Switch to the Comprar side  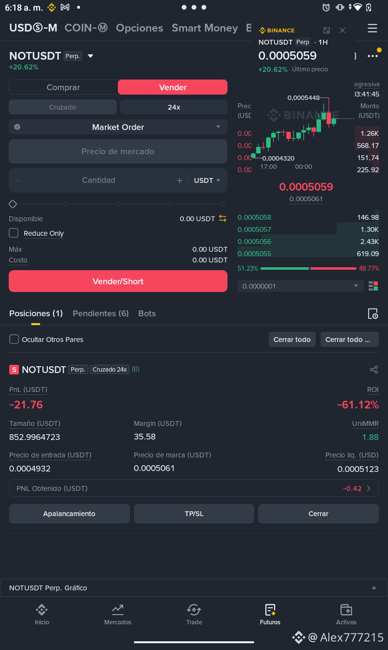pyautogui.click(x=63, y=87)
